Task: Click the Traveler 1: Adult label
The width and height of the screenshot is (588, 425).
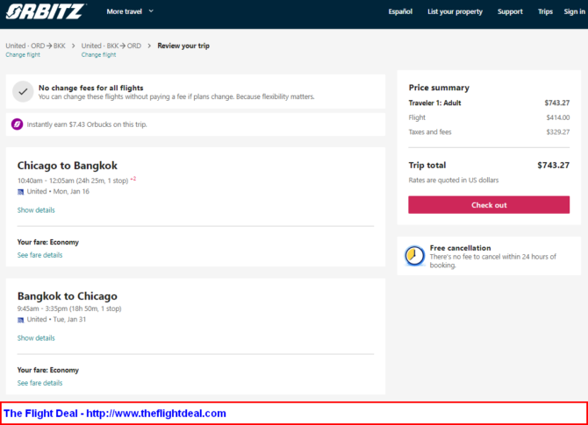Action: (434, 103)
